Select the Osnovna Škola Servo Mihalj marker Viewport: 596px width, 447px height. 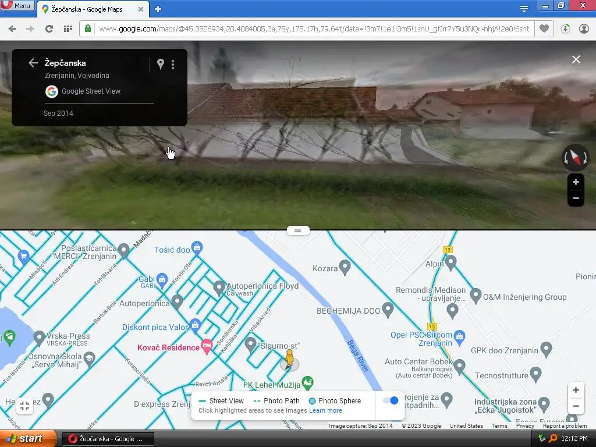[89, 359]
